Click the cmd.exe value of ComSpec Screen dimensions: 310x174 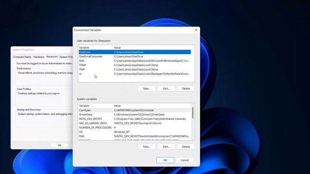pos(134,110)
